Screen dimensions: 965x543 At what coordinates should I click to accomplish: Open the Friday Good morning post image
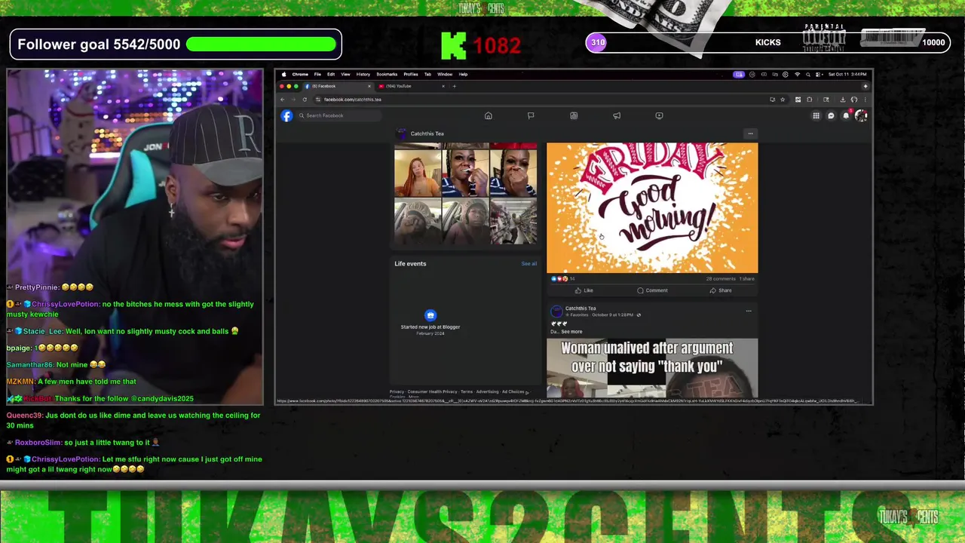tap(652, 207)
